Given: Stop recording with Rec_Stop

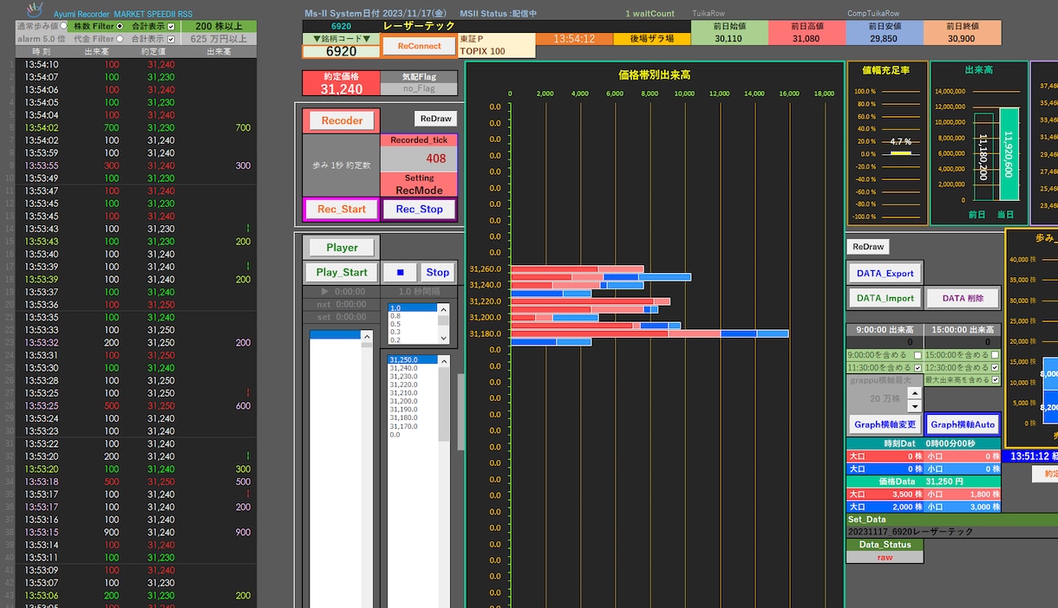Looking at the screenshot, I should tap(419, 209).
